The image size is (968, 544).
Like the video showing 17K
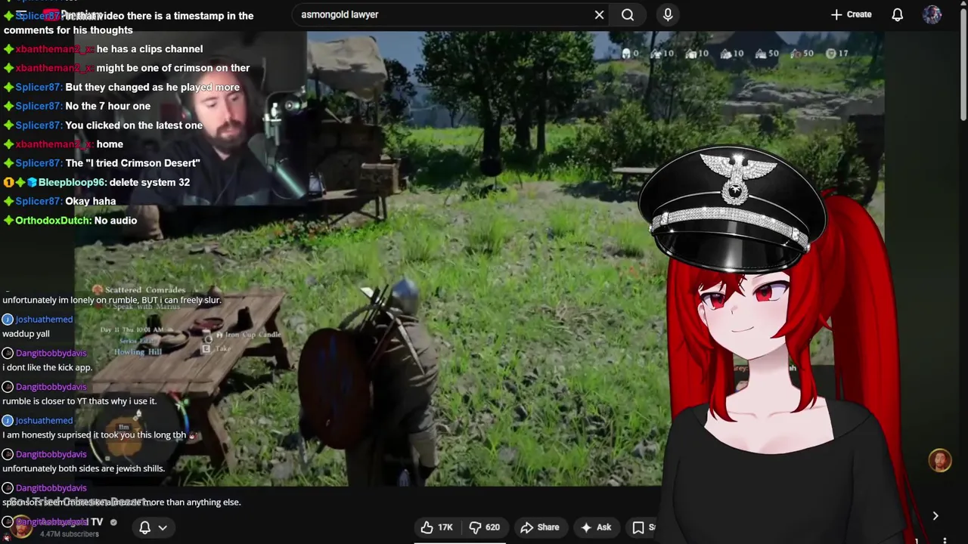tap(436, 527)
